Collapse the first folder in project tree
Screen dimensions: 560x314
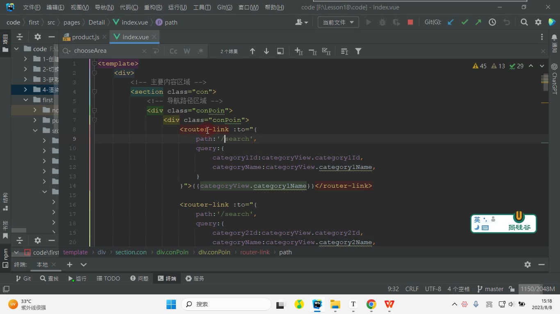click(x=26, y=100)
